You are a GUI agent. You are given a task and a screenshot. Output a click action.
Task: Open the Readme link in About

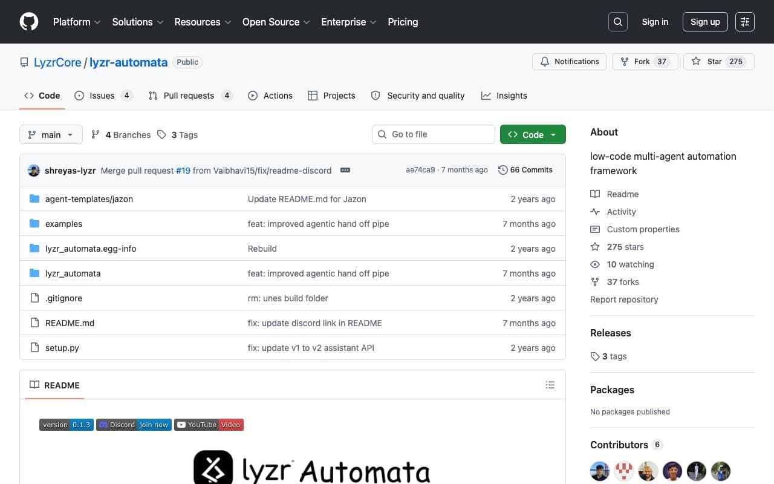point(614,194)
